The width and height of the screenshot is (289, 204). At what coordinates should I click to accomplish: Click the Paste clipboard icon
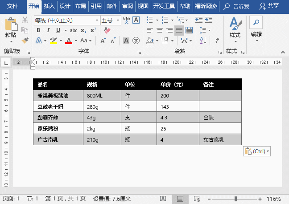point(11,24)
